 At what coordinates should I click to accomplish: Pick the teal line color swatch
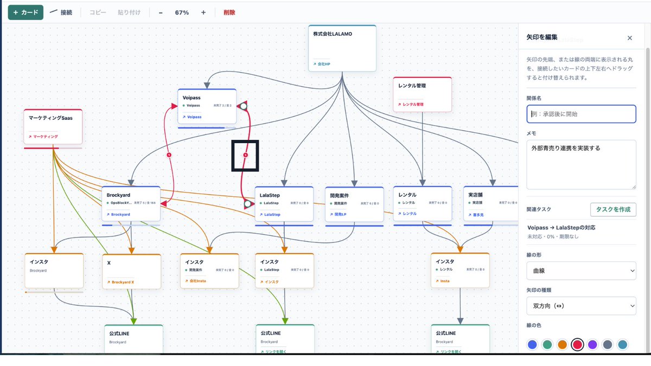click(x=623, y=344)
